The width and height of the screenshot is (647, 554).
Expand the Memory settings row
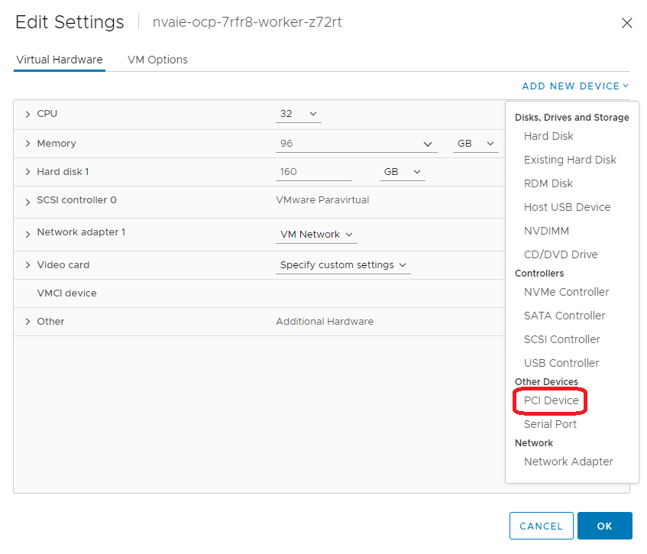click(28, 144)
